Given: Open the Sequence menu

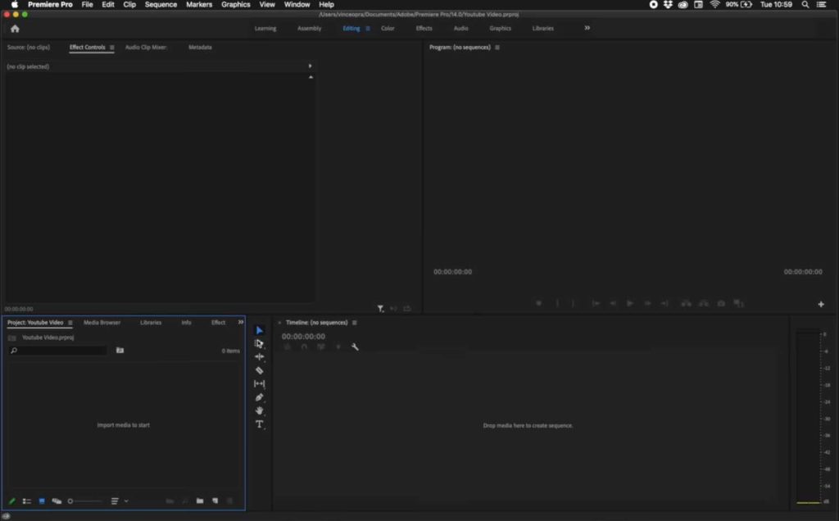Looking at the screenshot, I should (x=161, y=4).
